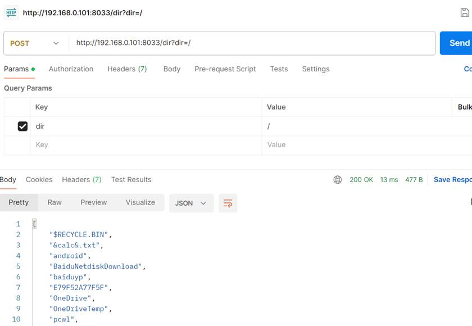Click the 477 B response size

414,180
